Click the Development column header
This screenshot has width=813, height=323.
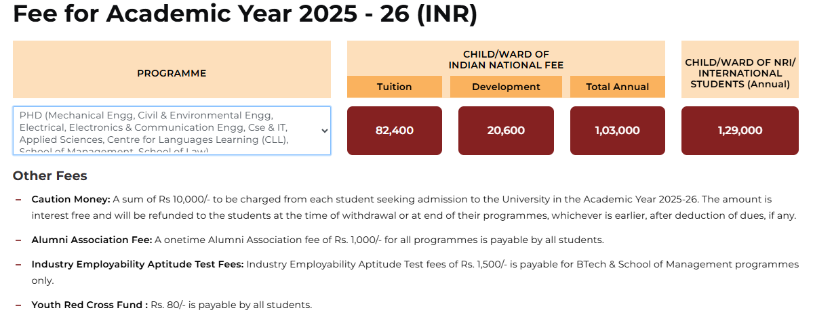click(x=506, y=87)
